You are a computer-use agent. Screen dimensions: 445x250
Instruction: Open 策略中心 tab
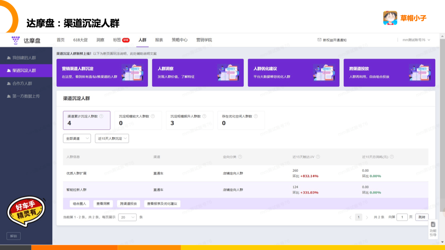(180, 40)
